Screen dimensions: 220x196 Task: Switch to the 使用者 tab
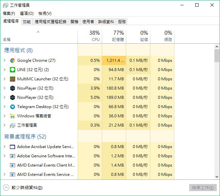pos(88,21)
